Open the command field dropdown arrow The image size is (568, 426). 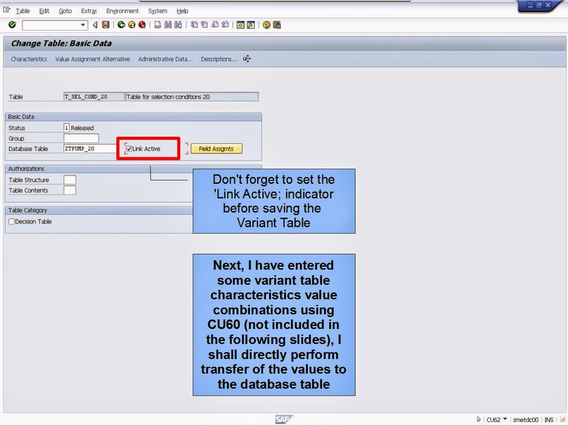pos(82,25)
